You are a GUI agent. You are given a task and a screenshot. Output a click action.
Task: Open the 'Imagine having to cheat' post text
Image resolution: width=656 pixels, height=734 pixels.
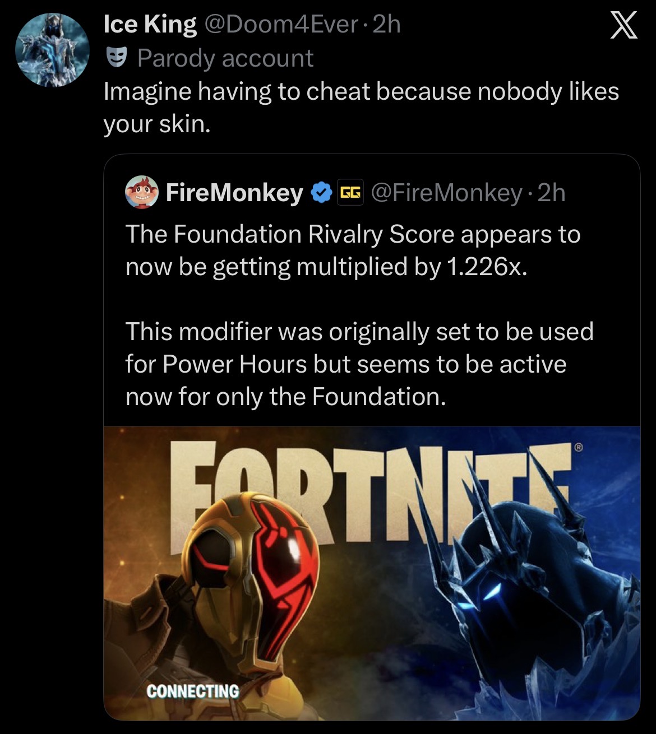point(361,108)
